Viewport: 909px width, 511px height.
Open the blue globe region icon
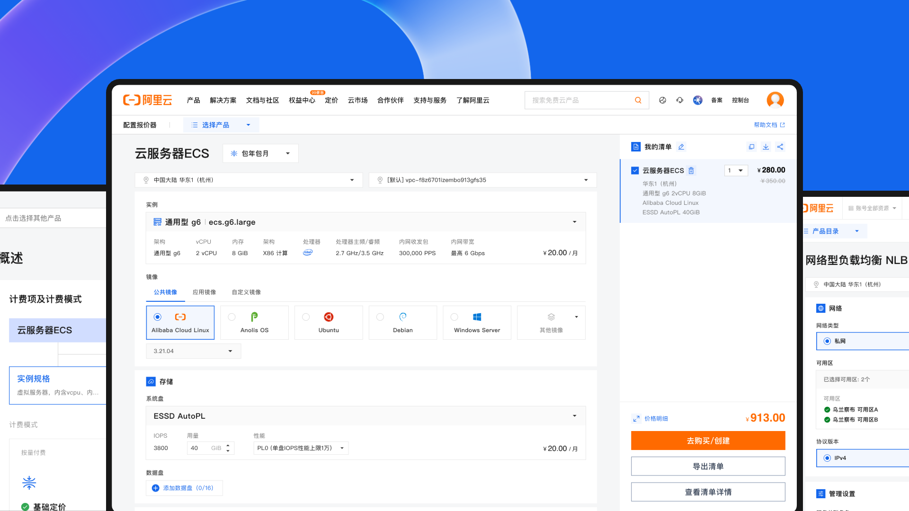(697, 100)
